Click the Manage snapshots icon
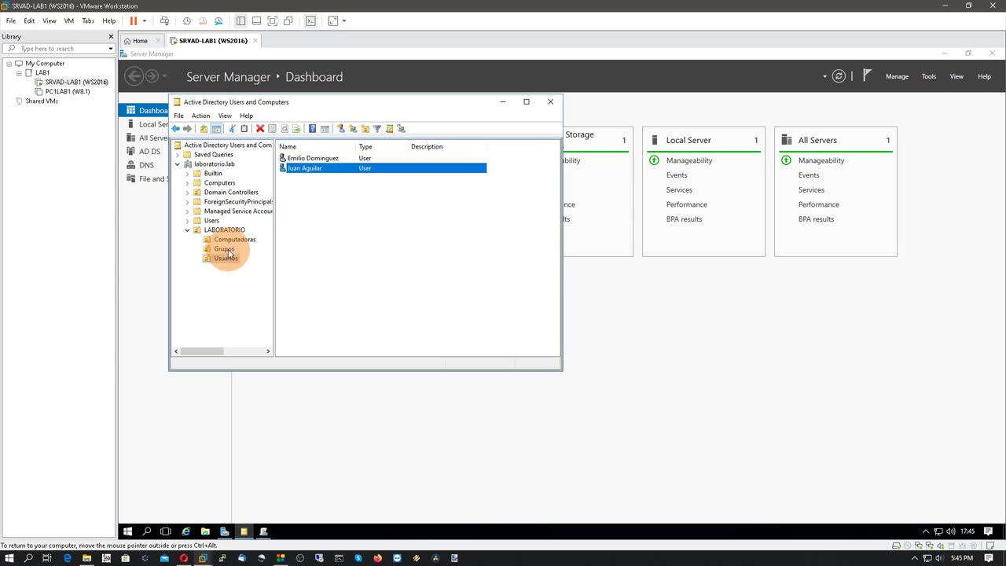The width and height of the screenshot is (1006, 566). (218, 21)
